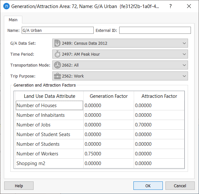This screenshot has width=199, height=194.
Task: Select Number of Jobs attraction factor cell
Action: 159,125
